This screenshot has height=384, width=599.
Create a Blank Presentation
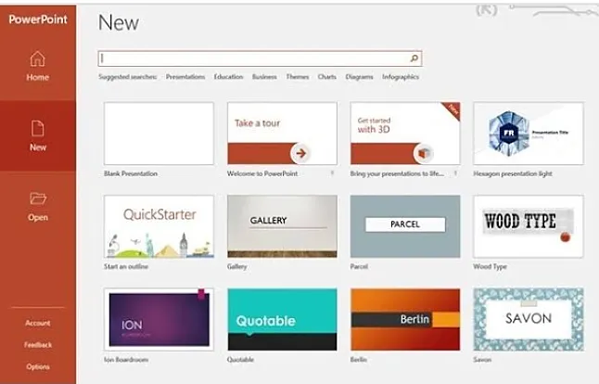coord(159,134)
